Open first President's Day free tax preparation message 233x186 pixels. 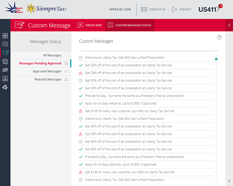point(146,96)
